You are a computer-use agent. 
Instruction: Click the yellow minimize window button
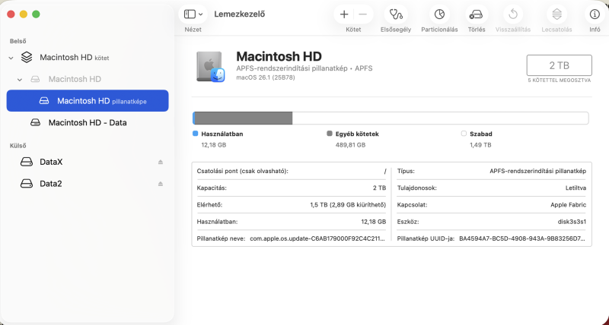[24, 14]
